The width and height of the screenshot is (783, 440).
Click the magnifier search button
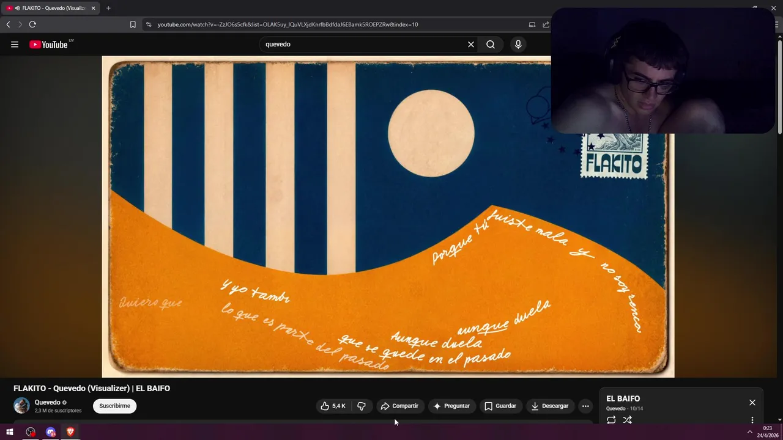(x=491, y=44)
